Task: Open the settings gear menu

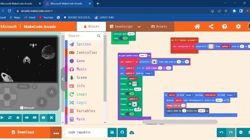Action: 238,26
